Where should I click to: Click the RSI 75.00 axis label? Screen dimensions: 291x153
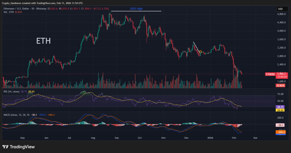(280, 94)
